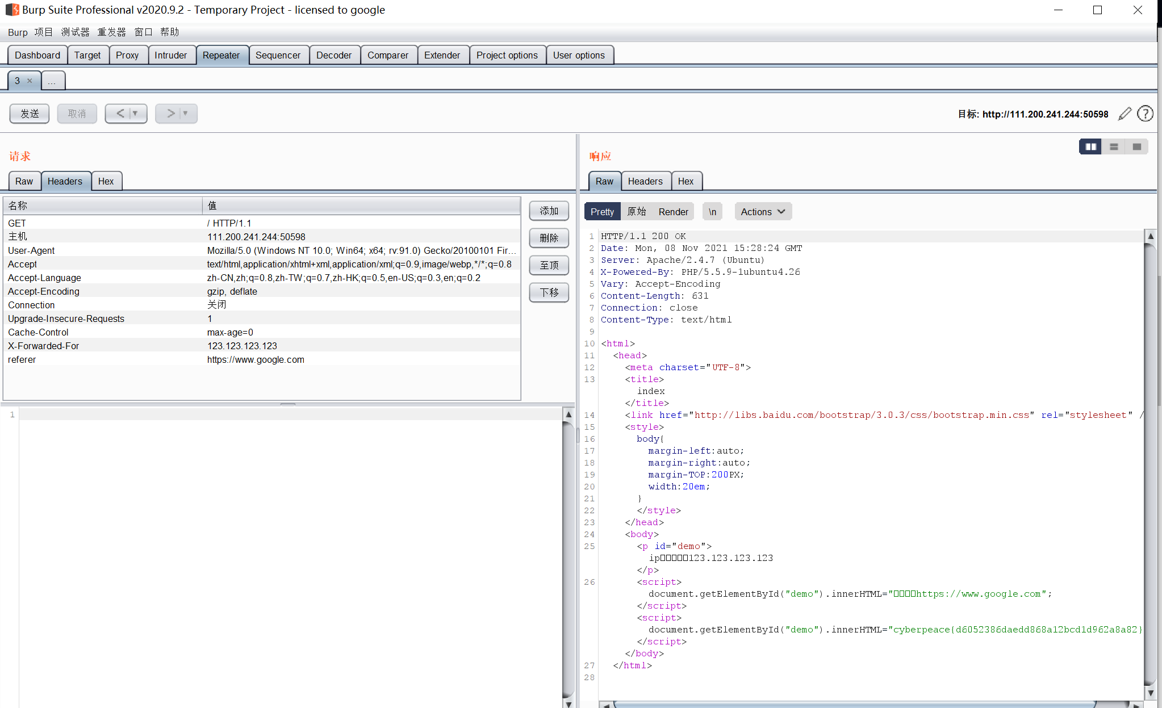Select Pretty response view

pos(602,212)
